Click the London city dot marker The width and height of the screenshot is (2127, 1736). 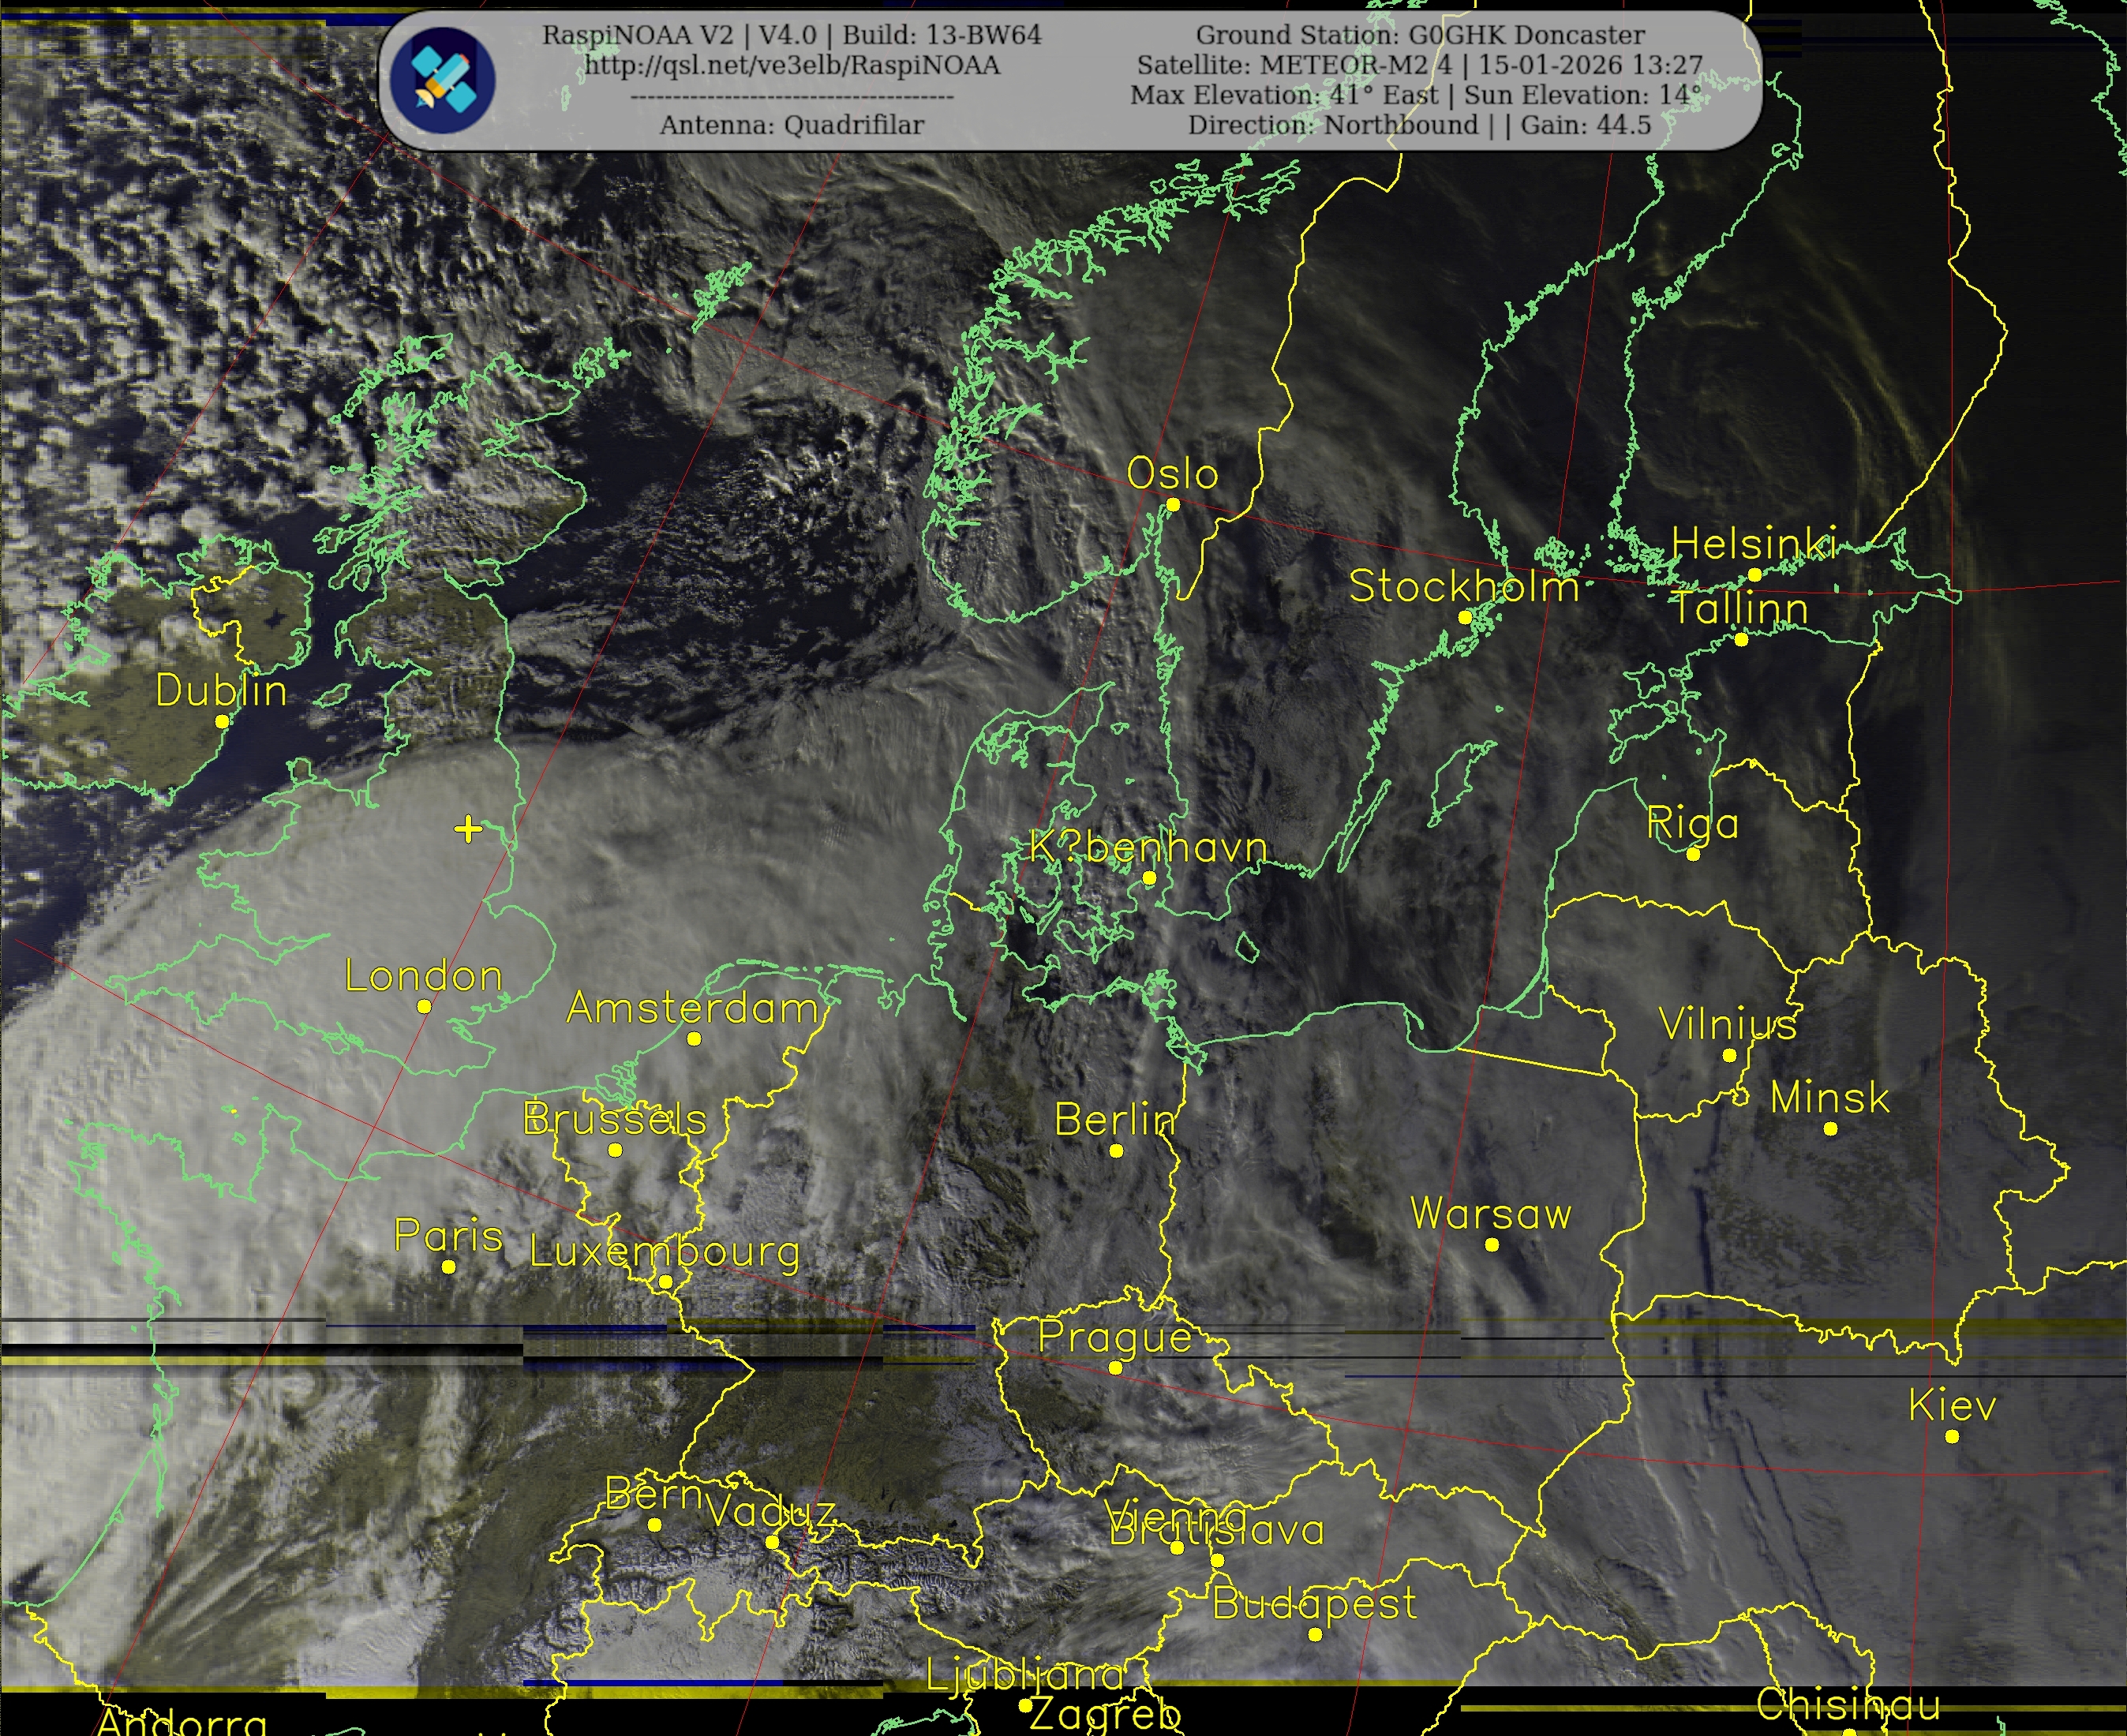click(x=424, y=1006)
